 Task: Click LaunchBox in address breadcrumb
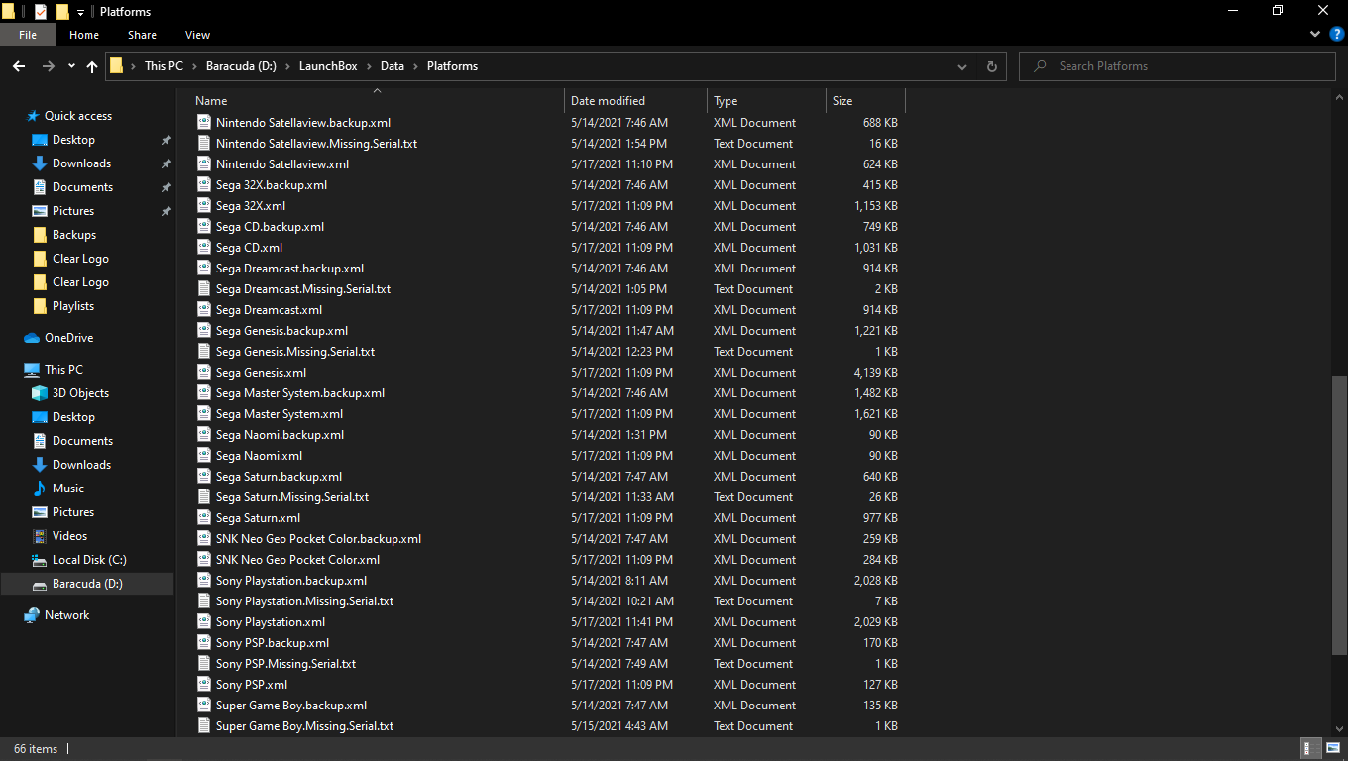pos(328,66)
